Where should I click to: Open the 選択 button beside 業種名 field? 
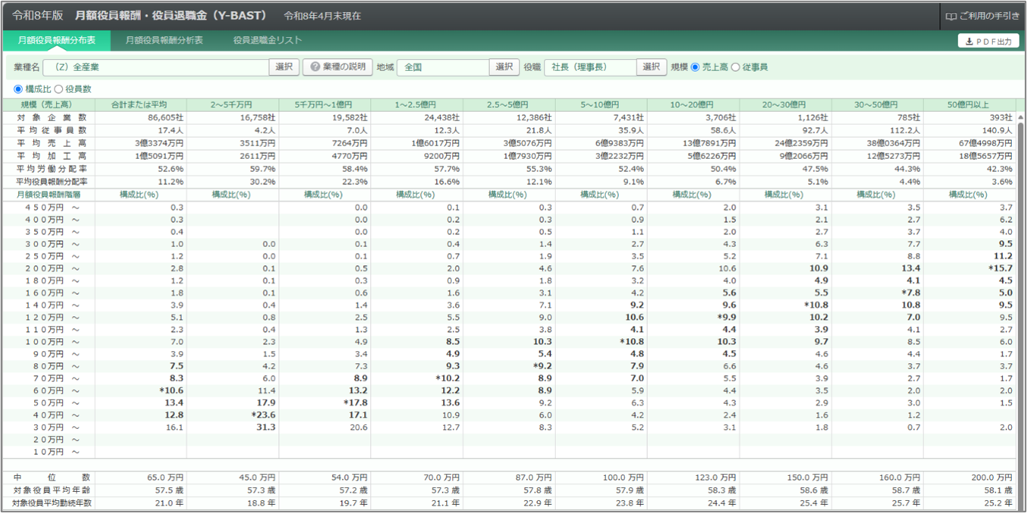point(284,67)
